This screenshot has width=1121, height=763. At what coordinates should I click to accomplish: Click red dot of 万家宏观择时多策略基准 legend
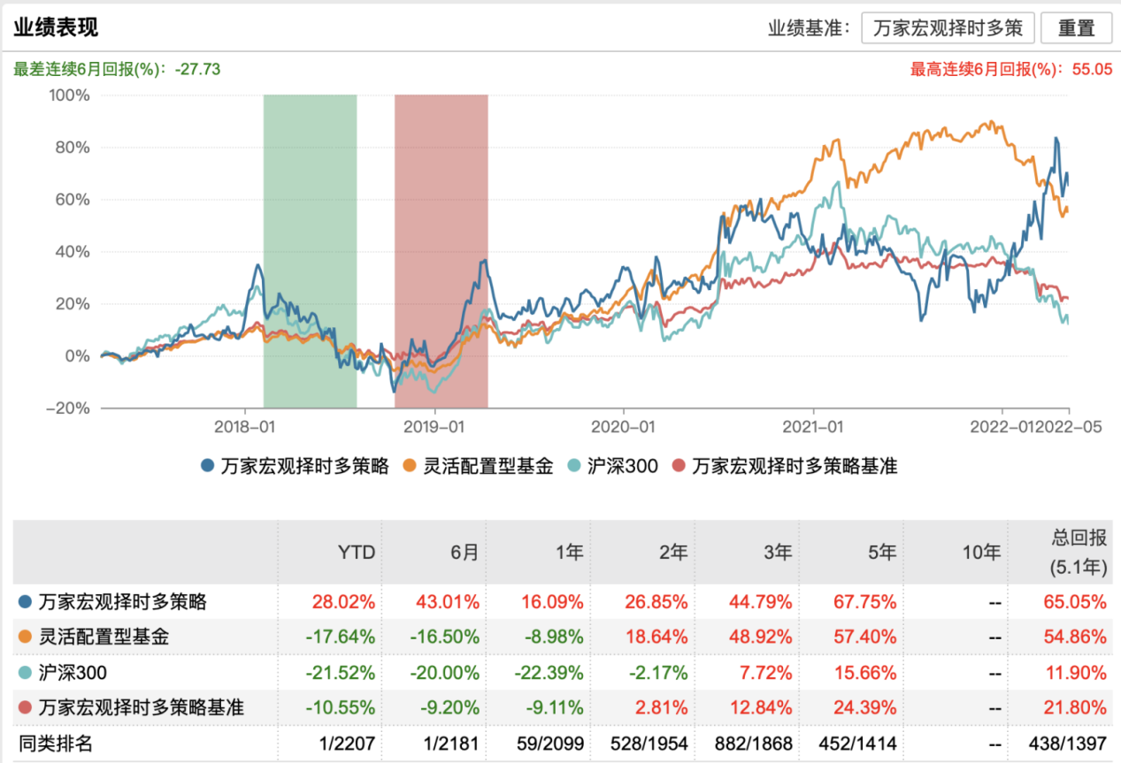point(680,466)
